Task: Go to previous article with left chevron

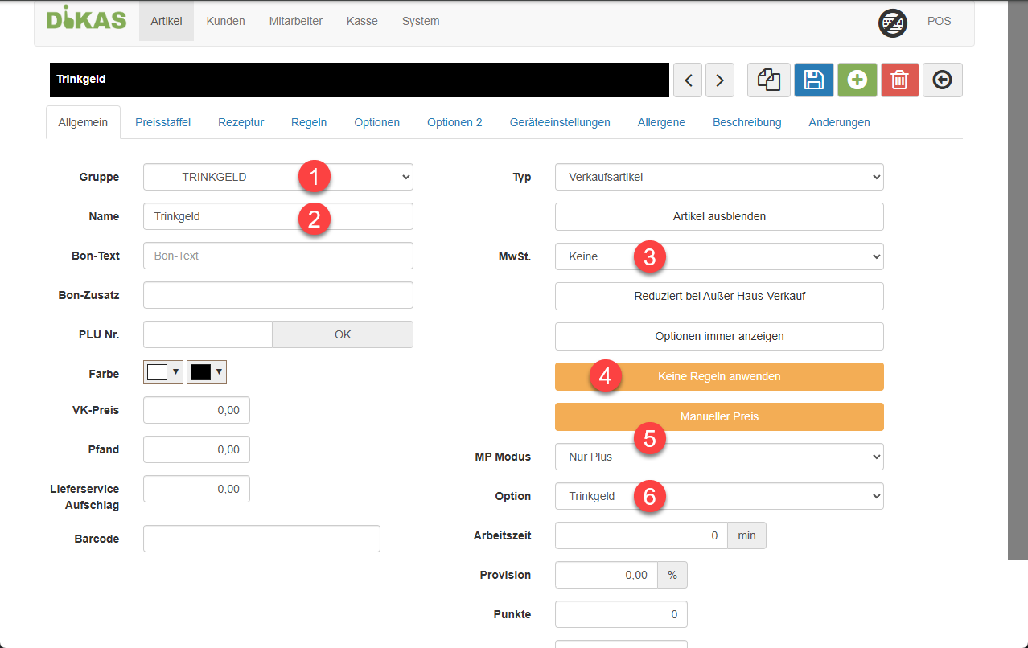Action: [x=687, y=80]
